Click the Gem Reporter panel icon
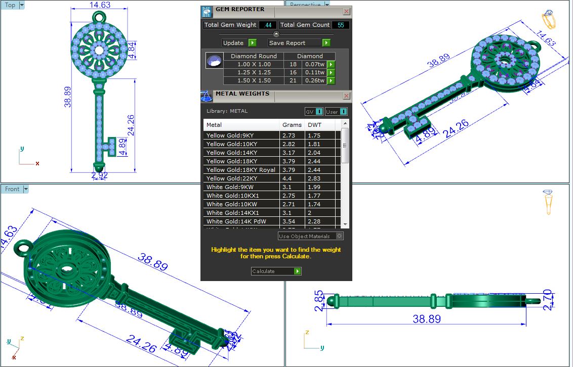Screen dimensions: 573x367 tap(207, 12)
